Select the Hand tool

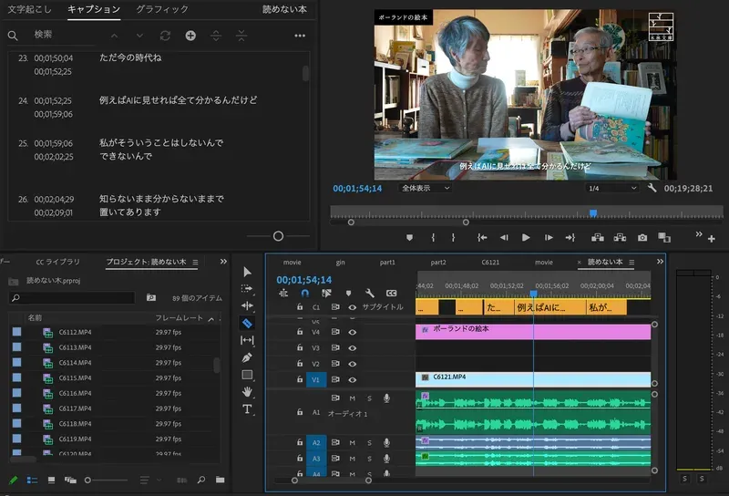pos(247,392)
